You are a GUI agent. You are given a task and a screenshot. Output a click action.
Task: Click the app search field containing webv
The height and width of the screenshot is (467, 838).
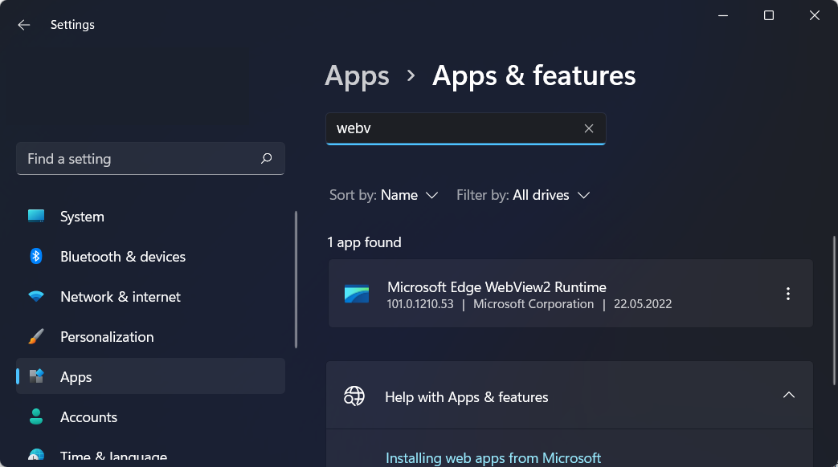pyautogui.click(x=465, y=128)
